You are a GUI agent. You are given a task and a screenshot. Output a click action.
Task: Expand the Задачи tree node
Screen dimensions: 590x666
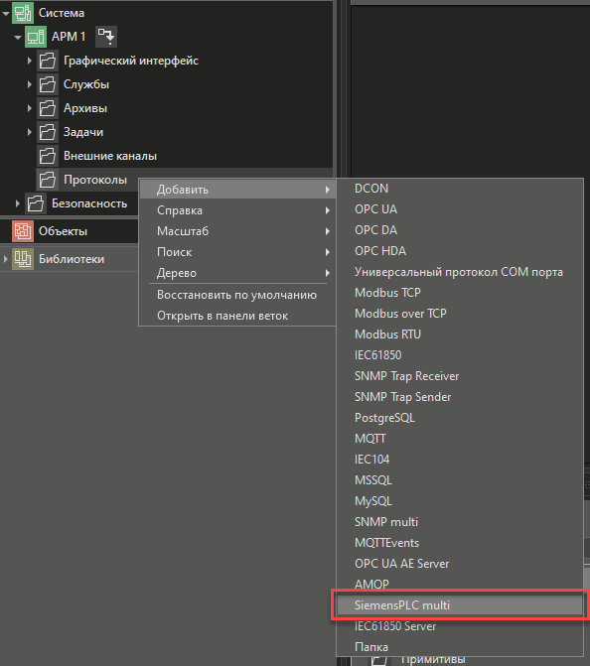click(29, 132)
